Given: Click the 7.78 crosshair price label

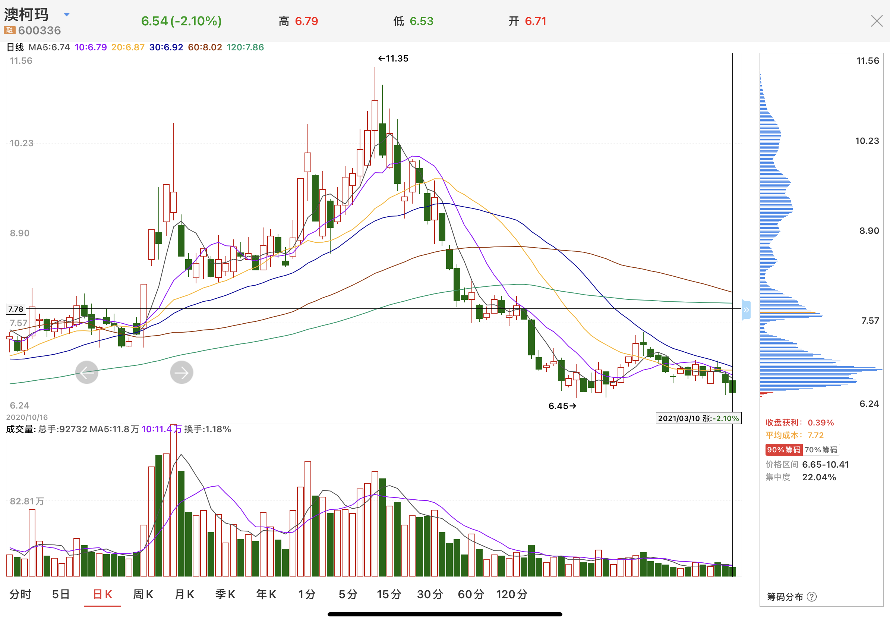Looking at the screenshot, I should click(16, 309).
